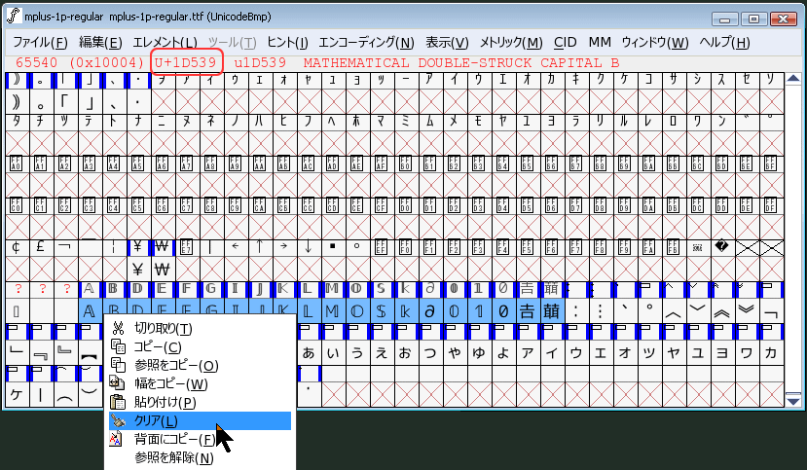Screen dimensions: 807x470
Task: Select the hiragana い glyph cell
Action: [x=333, y=353]
